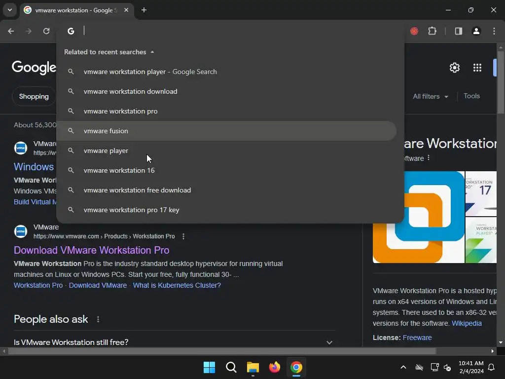Image resolution: width=505 pixels, height=379 pixels.
Task: Open the notifications bell
Action: point(491,367)
